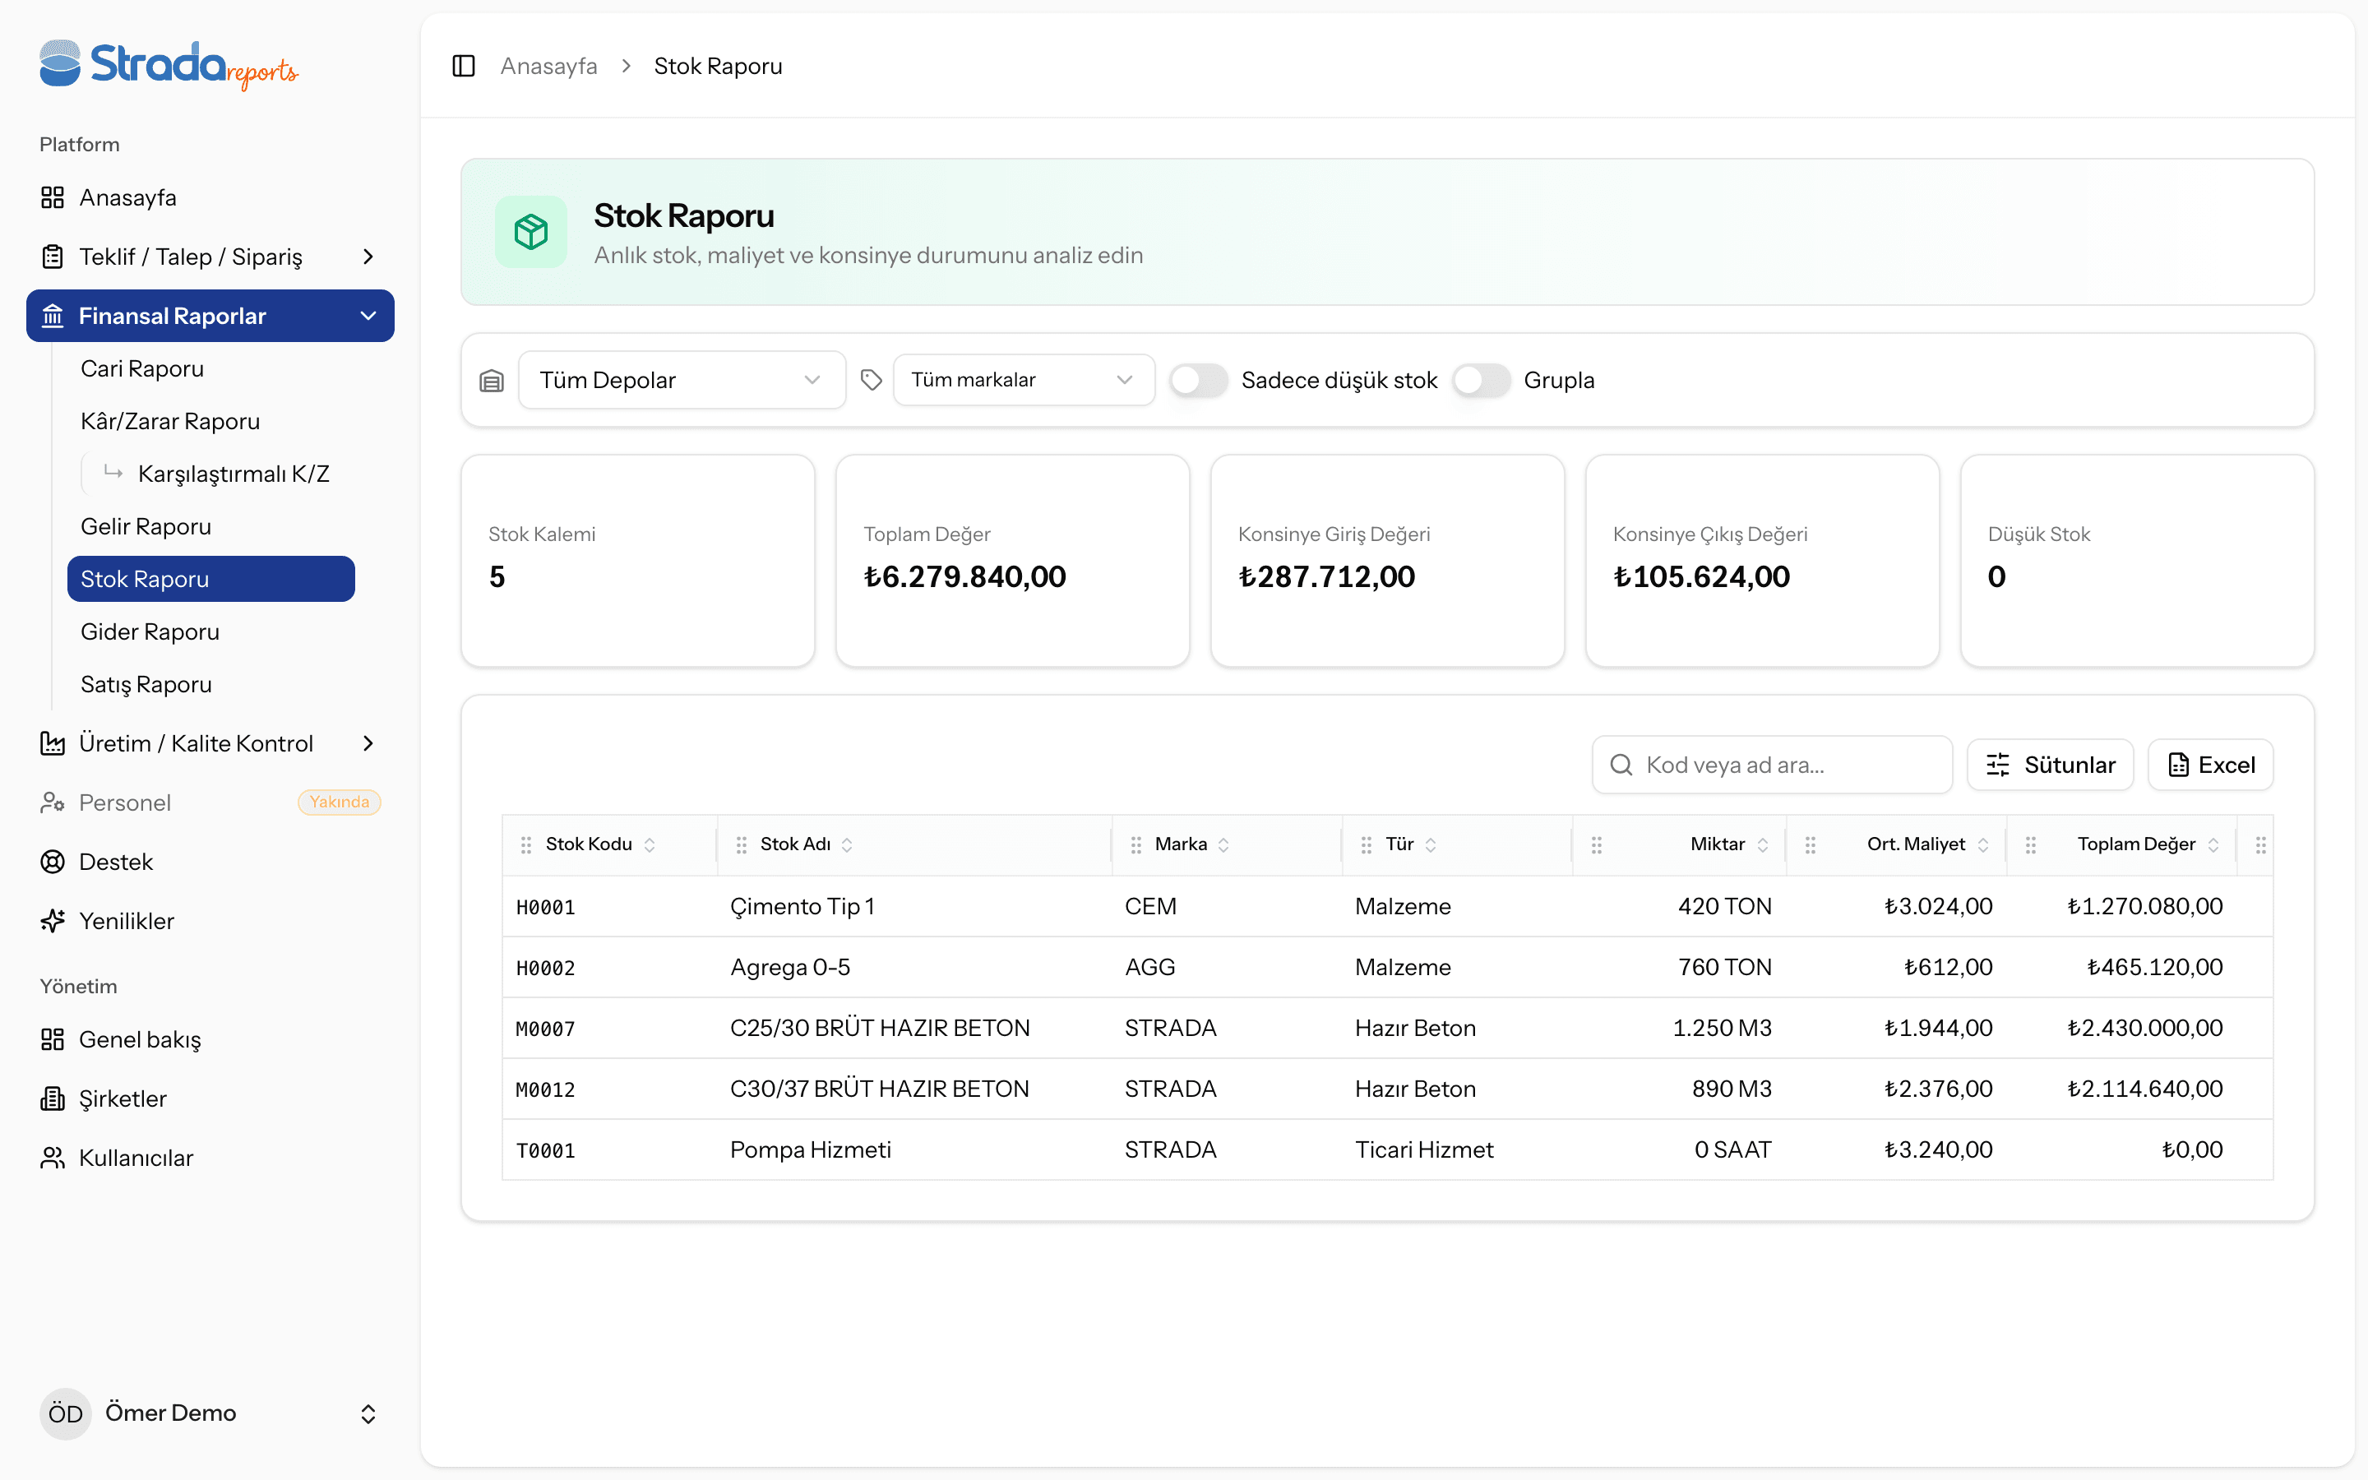Click the warehouse icon beside Tüm Depolar
The height and width of the screenshot is (1480, 2368).
pos(491,381)
